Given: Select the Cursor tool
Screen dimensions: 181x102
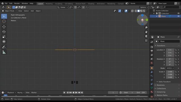Looking at the screenshot, I should pyautogui.click(x=4, y=21).
